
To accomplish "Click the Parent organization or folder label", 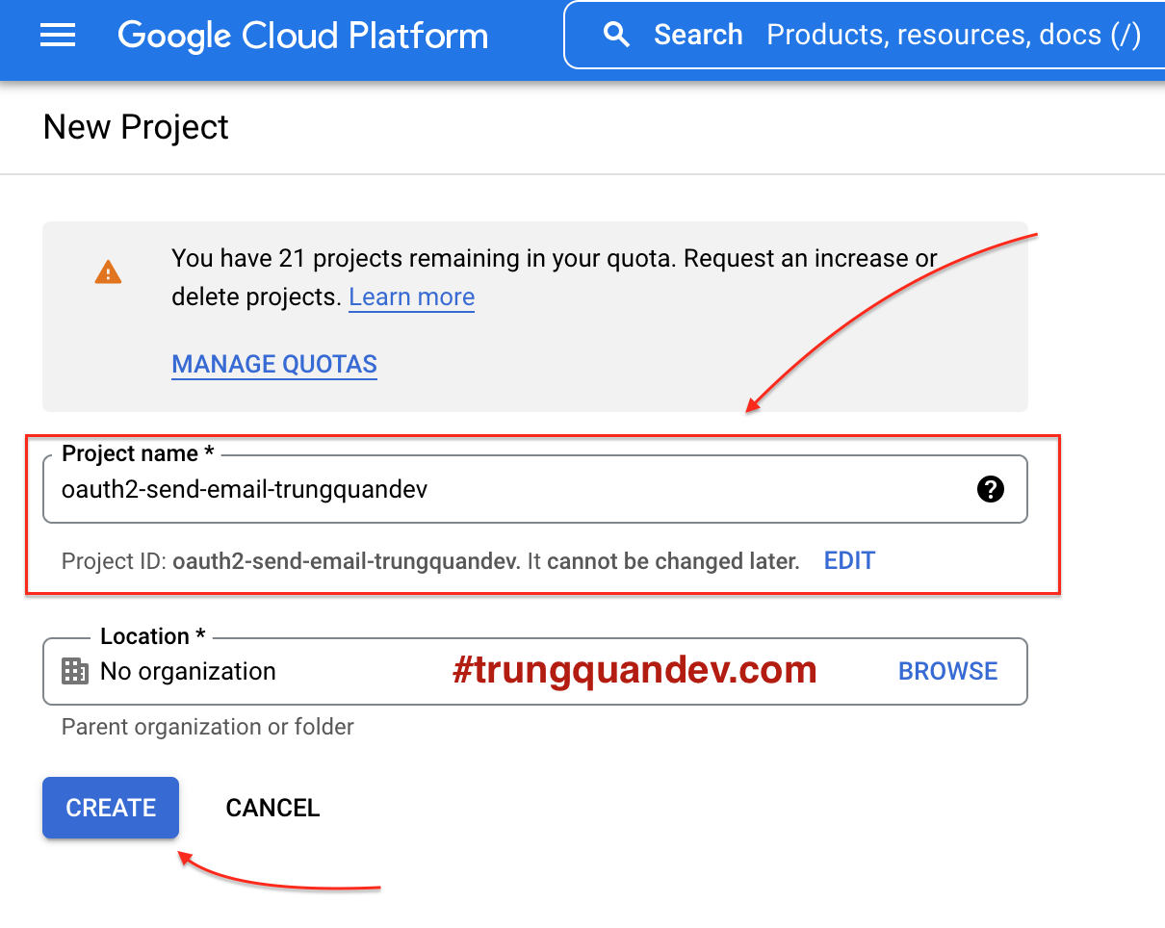I will pos(206,727).
